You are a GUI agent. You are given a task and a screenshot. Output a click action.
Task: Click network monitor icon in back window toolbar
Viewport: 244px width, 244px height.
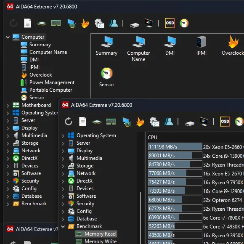point(72,23)
